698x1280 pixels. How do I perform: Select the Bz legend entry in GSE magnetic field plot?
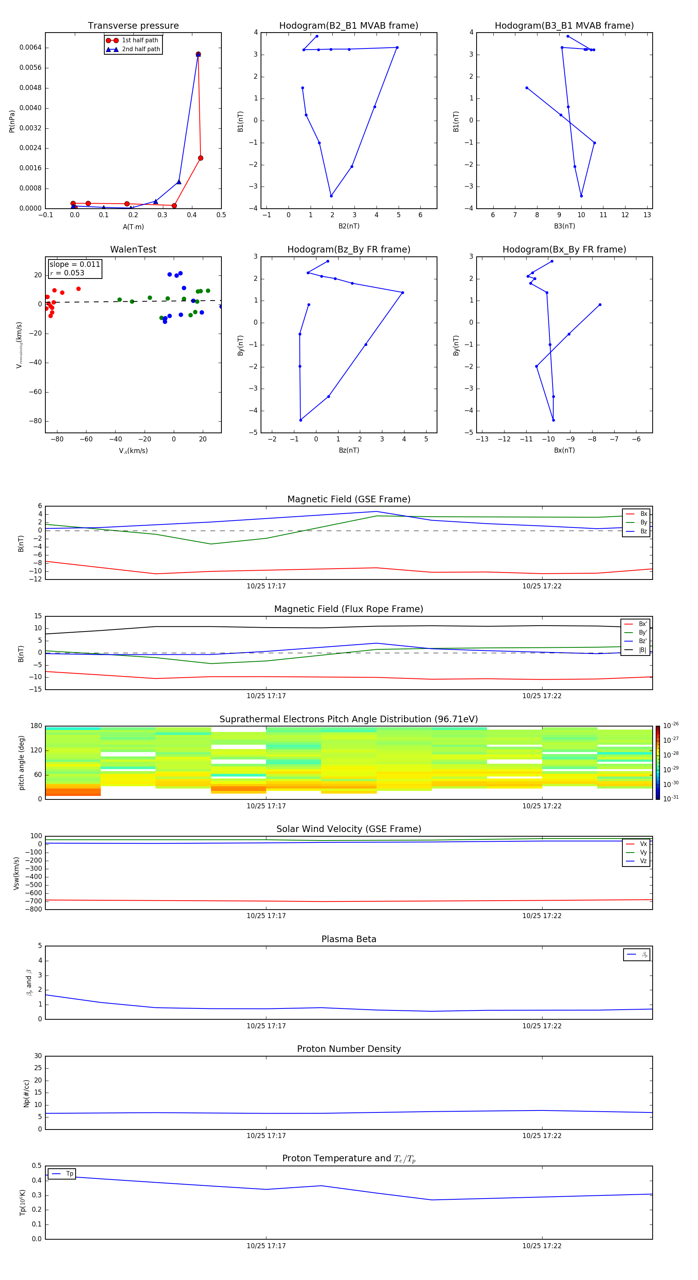tap(636, 531)
